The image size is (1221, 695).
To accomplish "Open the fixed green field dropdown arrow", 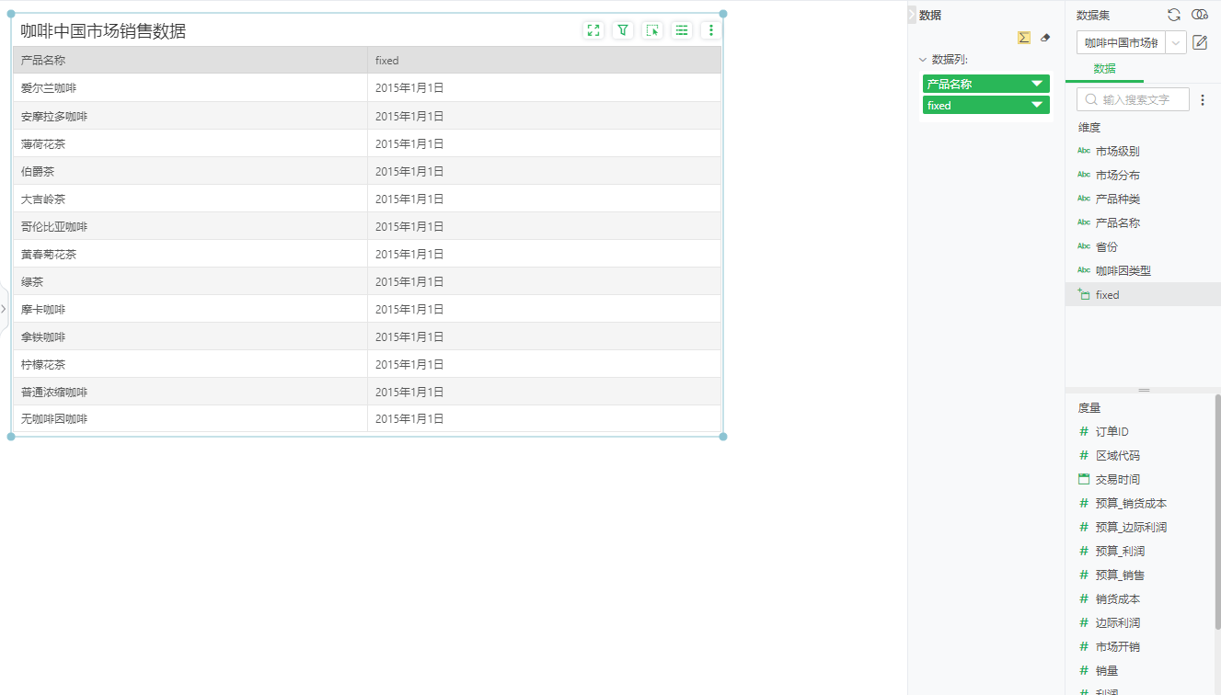I will (1037, 105).
